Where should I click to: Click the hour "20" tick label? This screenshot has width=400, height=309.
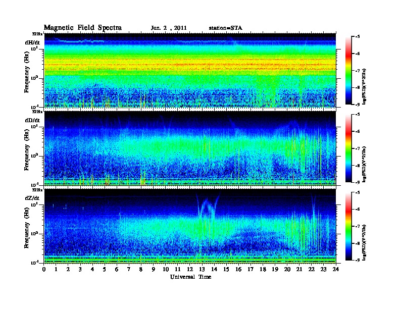click(287, 270)
